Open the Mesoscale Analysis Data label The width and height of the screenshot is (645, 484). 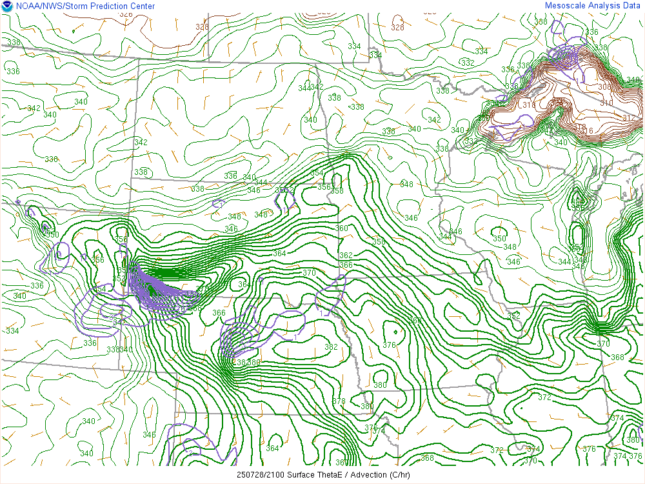[x=593, y=6]
